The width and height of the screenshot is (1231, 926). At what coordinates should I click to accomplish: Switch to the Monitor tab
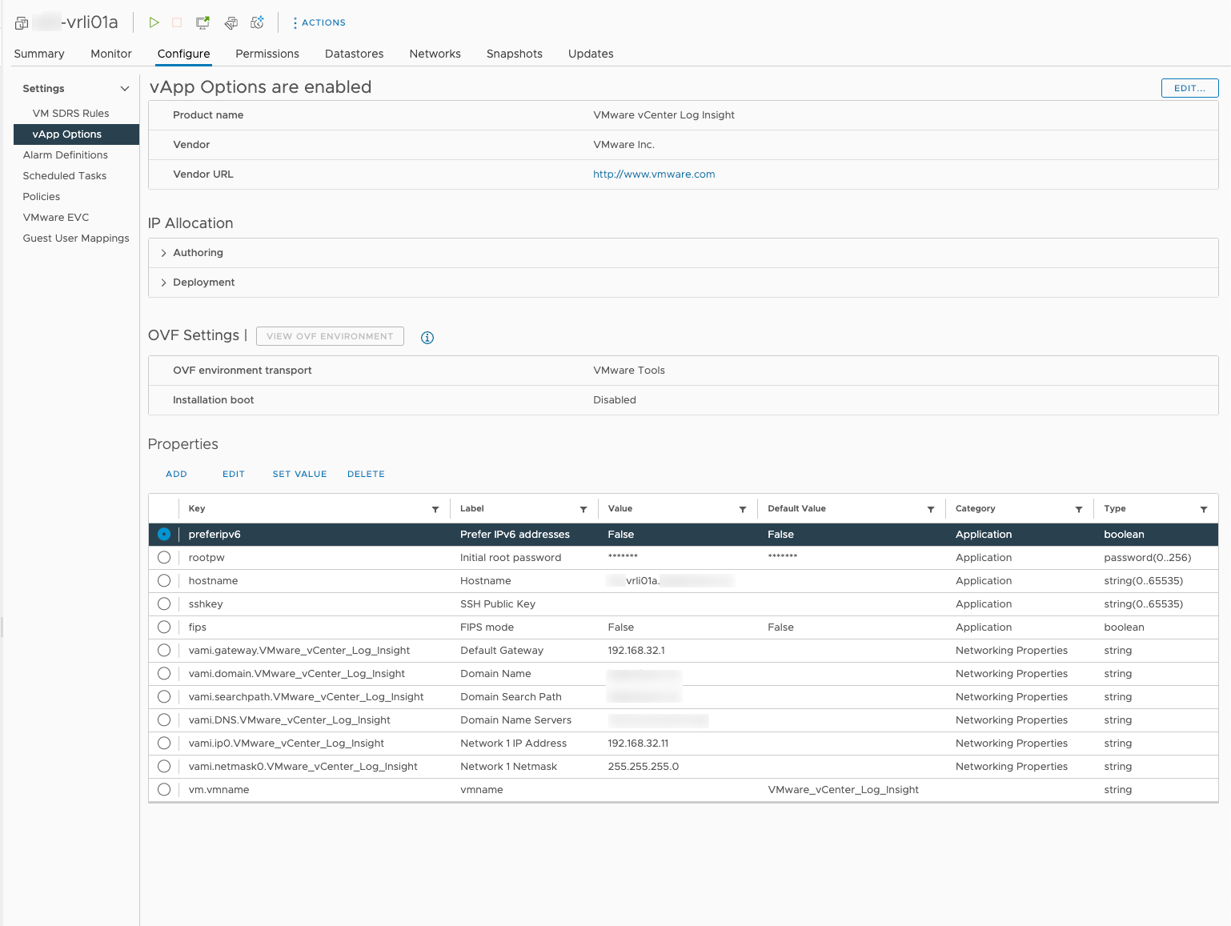click(111, 54)
